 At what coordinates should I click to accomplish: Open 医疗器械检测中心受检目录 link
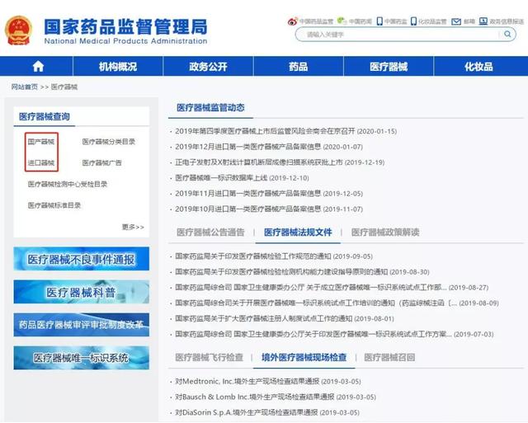68,184
